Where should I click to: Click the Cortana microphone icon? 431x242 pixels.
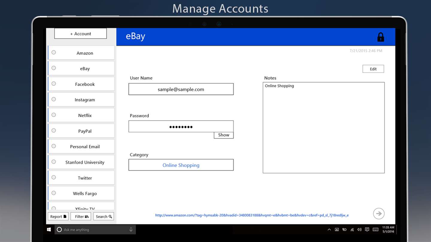click(x=131, y=229)
